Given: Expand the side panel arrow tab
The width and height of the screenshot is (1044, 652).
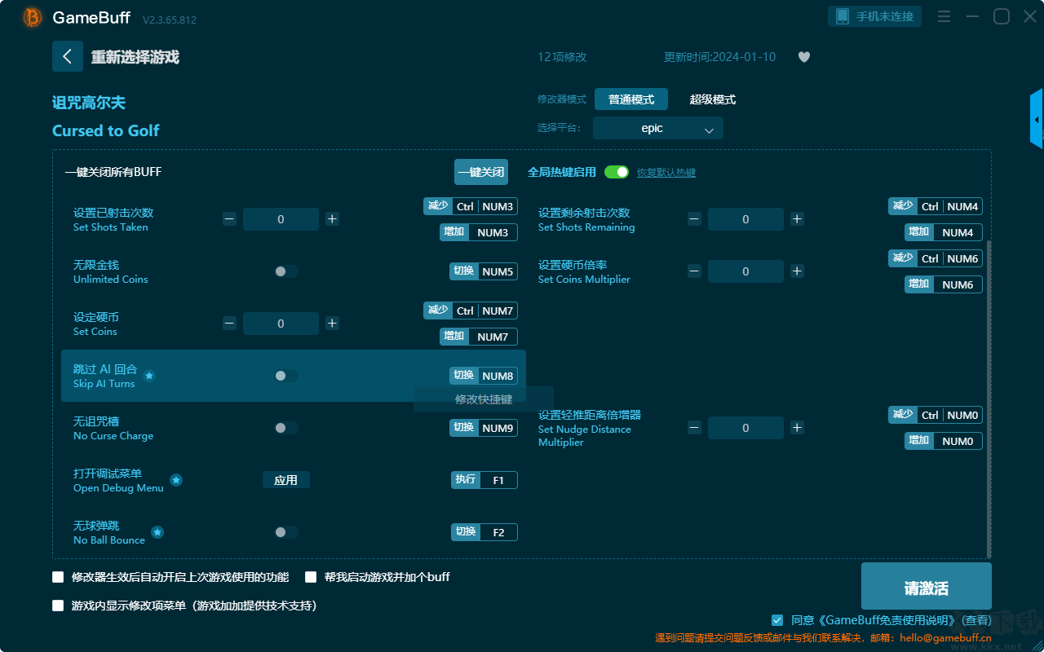Looking at the screenshot, I should click(1037, 119).
